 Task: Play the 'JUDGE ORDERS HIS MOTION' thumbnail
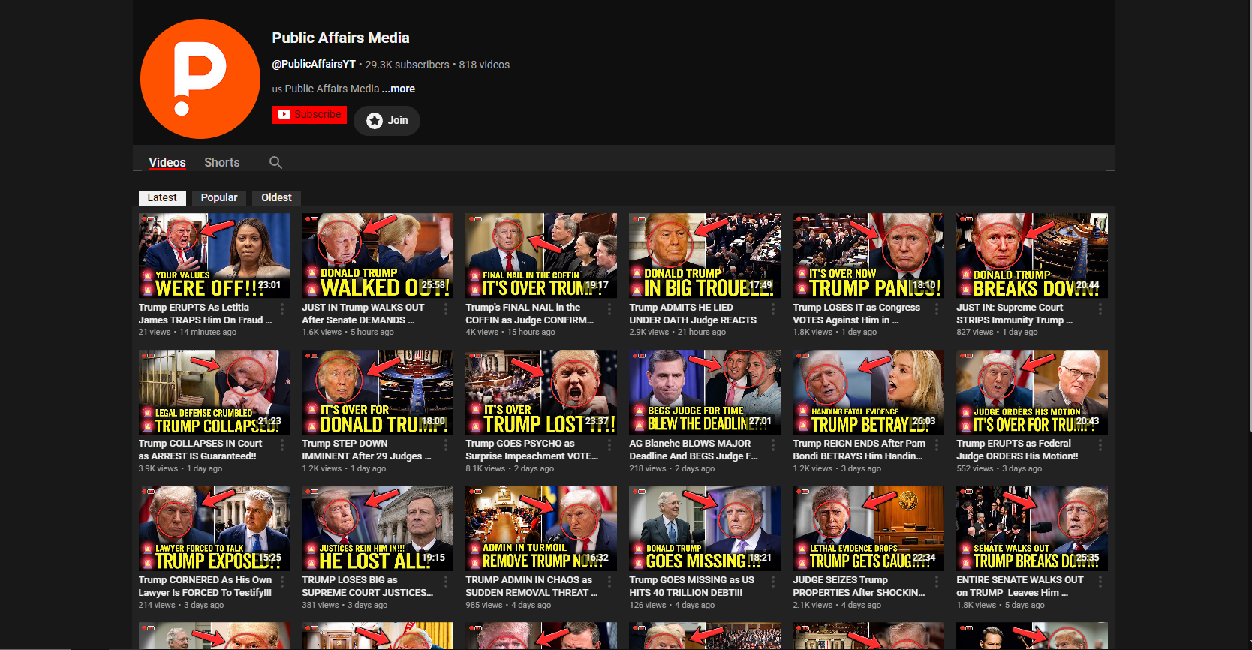(1032, 392)
